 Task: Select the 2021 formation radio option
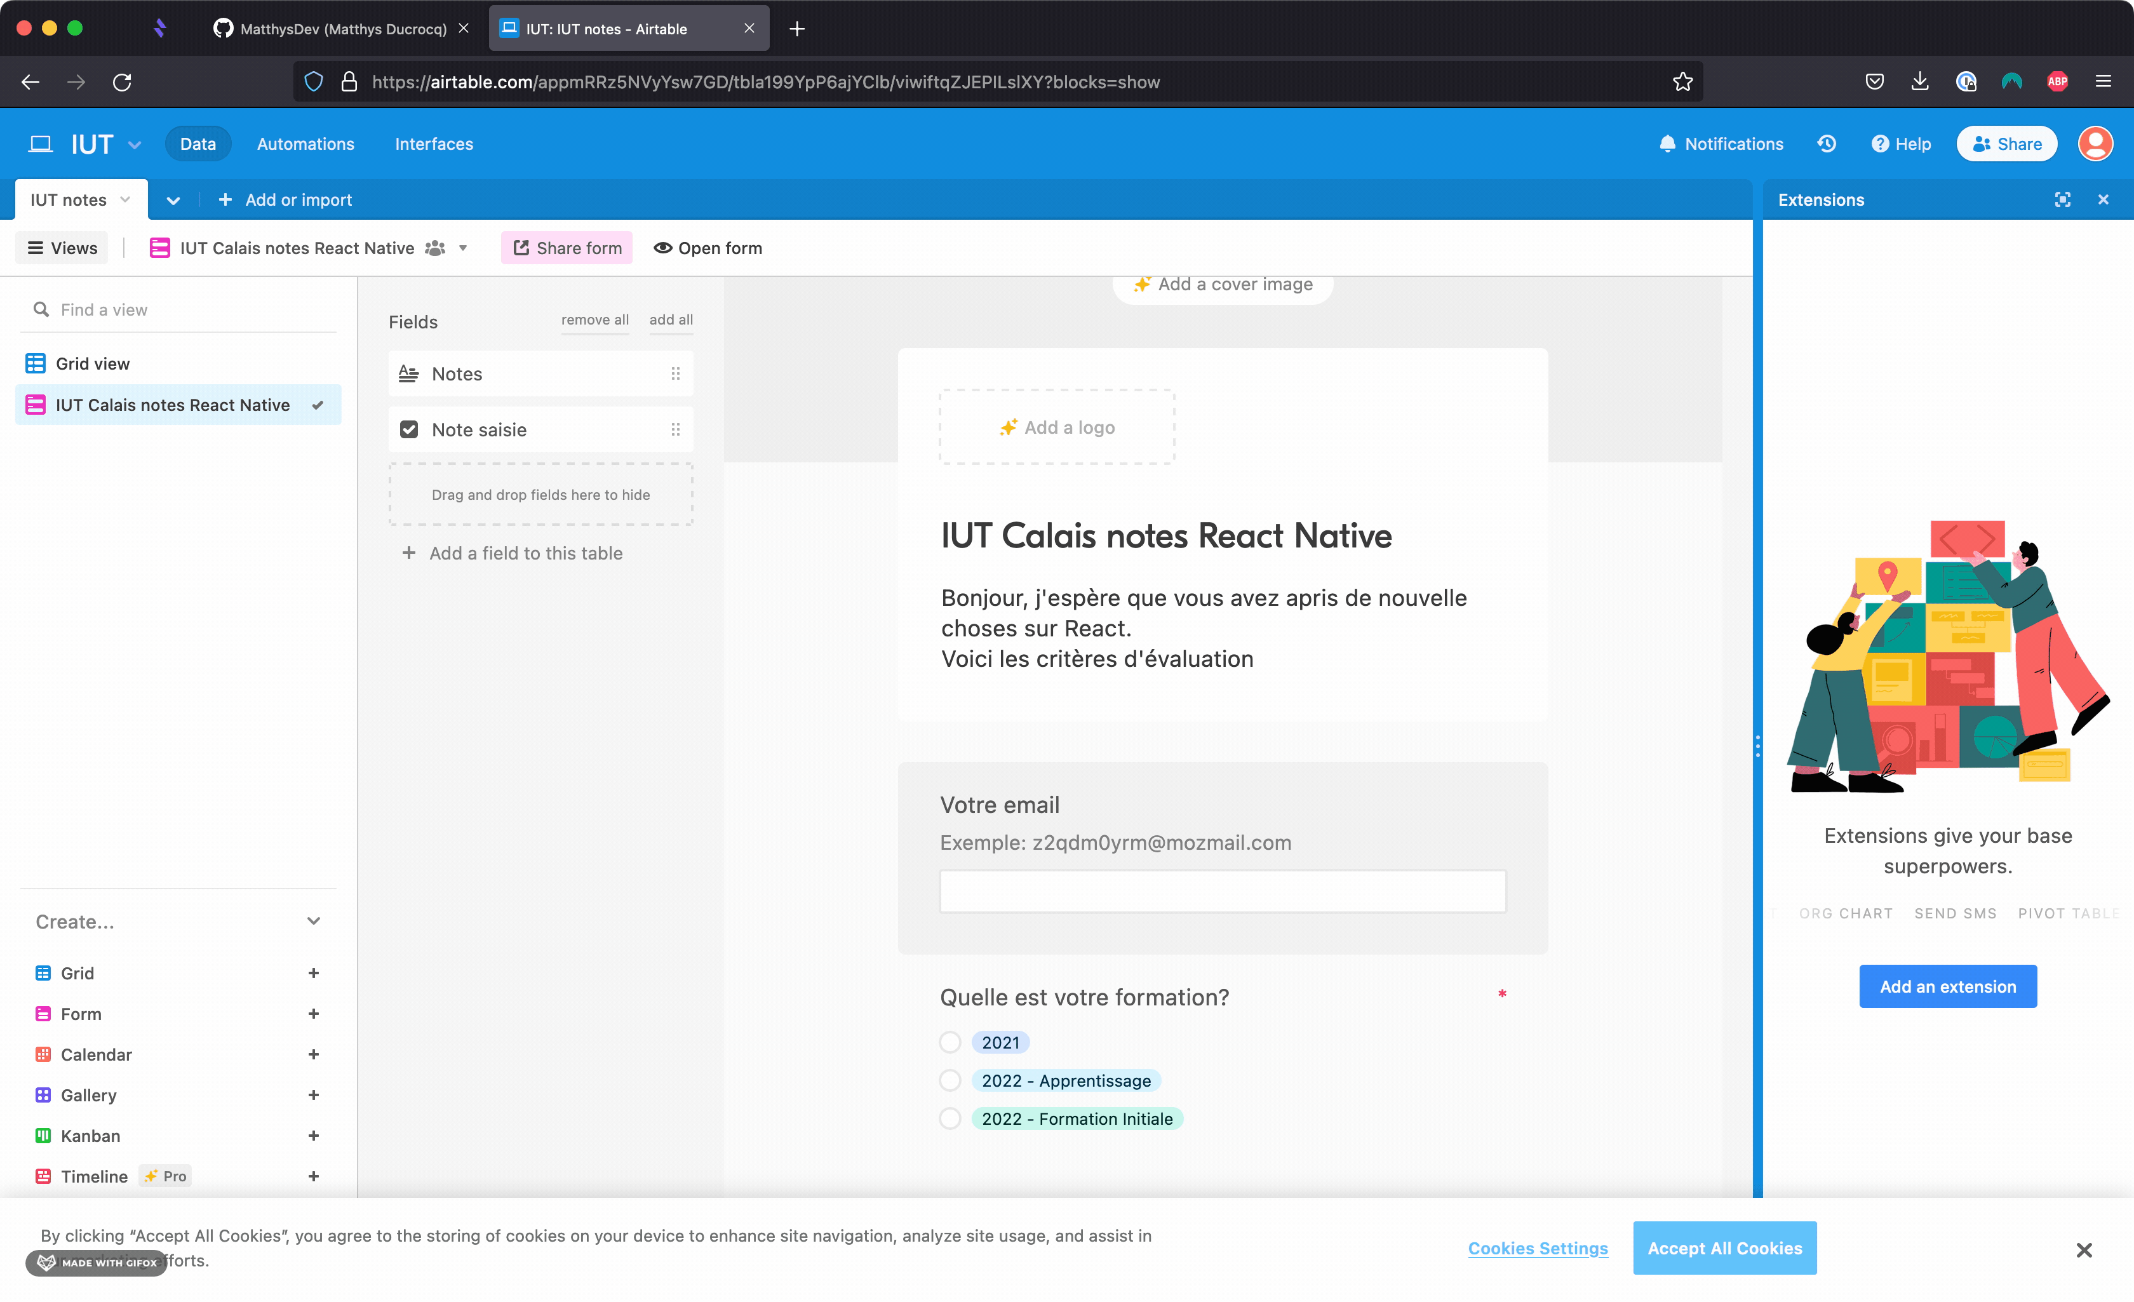point(950,1042)
